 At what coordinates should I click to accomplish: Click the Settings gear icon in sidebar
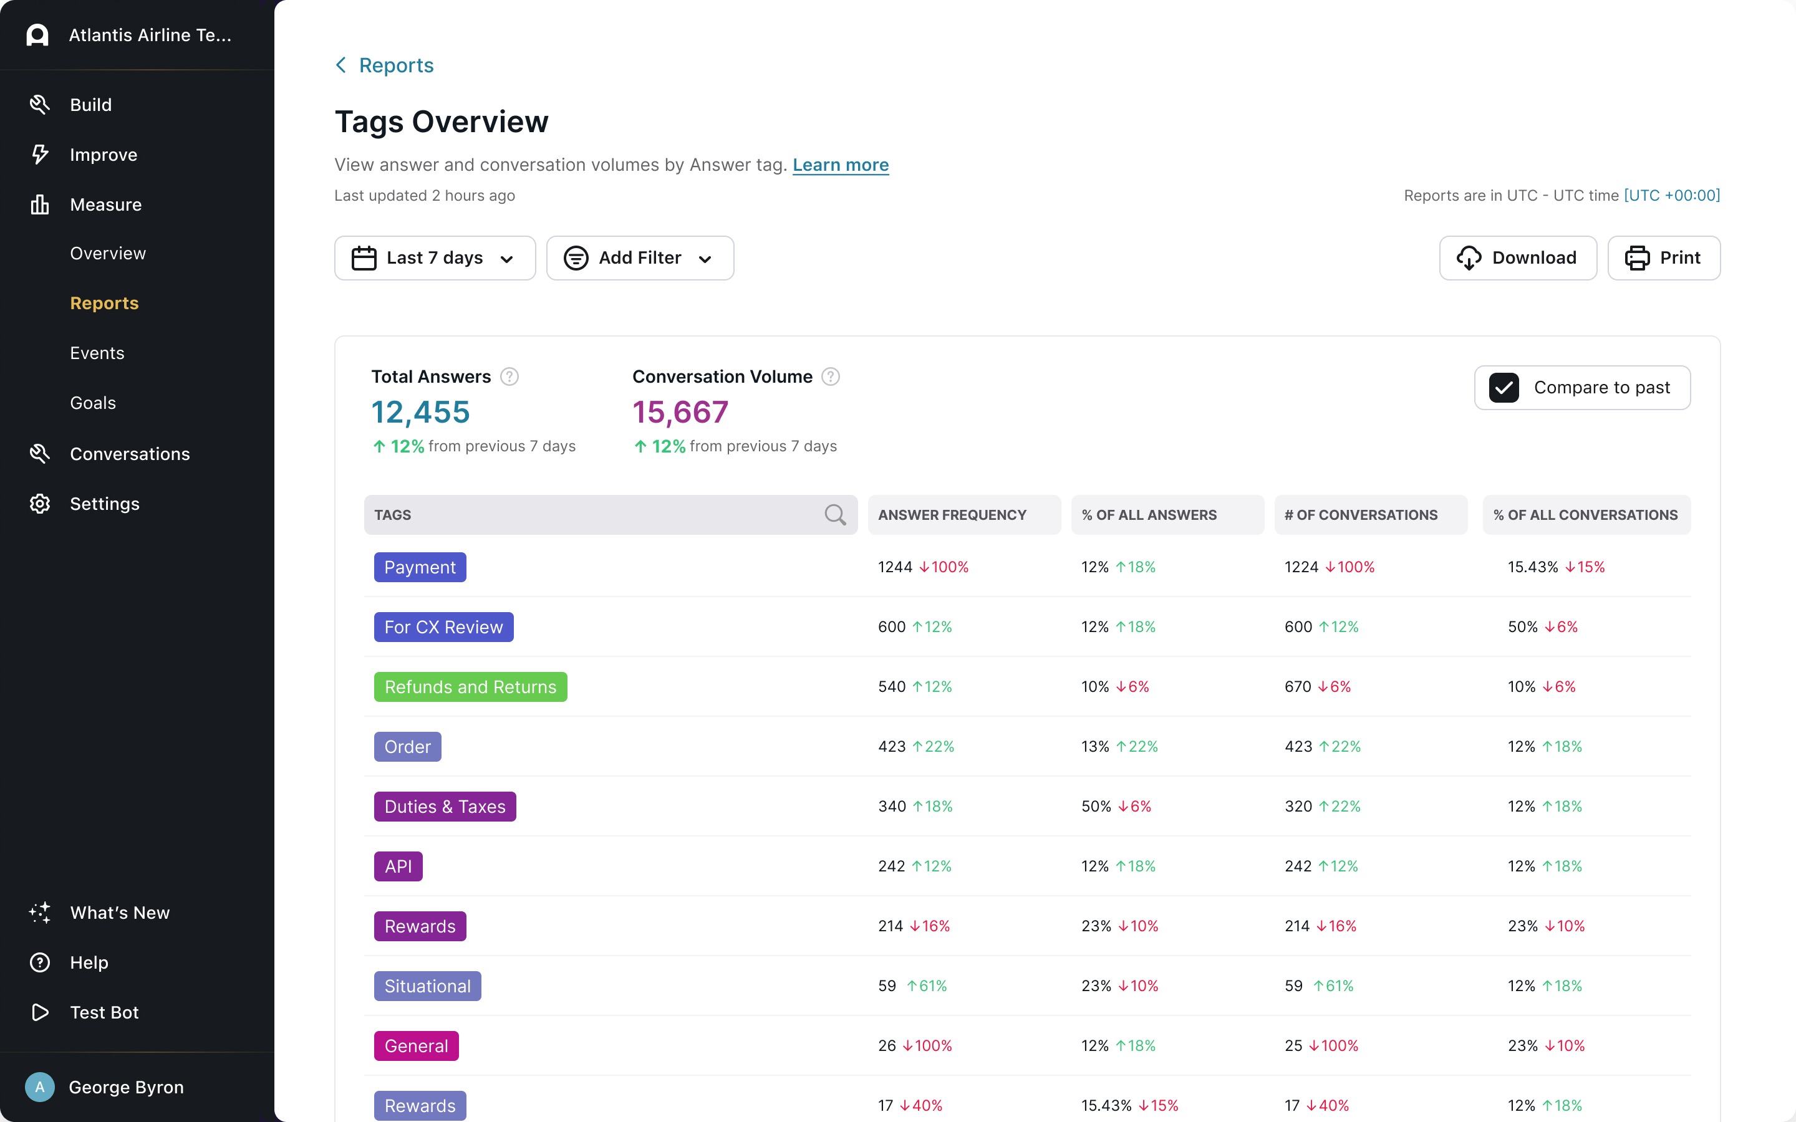[x=39, y=504]
